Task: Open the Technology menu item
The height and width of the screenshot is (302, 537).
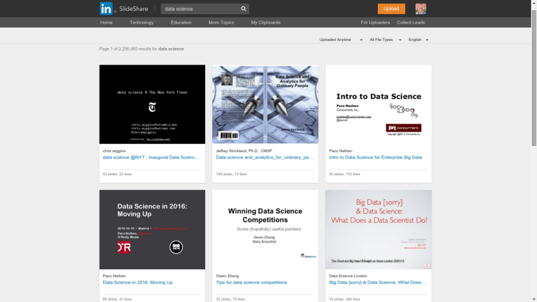Action: (x=141, y=22)
